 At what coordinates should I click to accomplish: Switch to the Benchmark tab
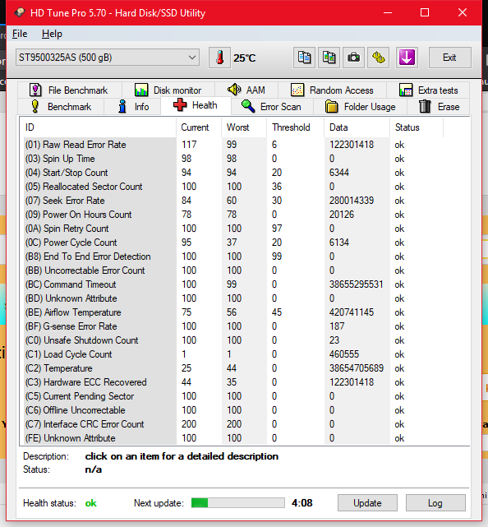pos(61,107)
